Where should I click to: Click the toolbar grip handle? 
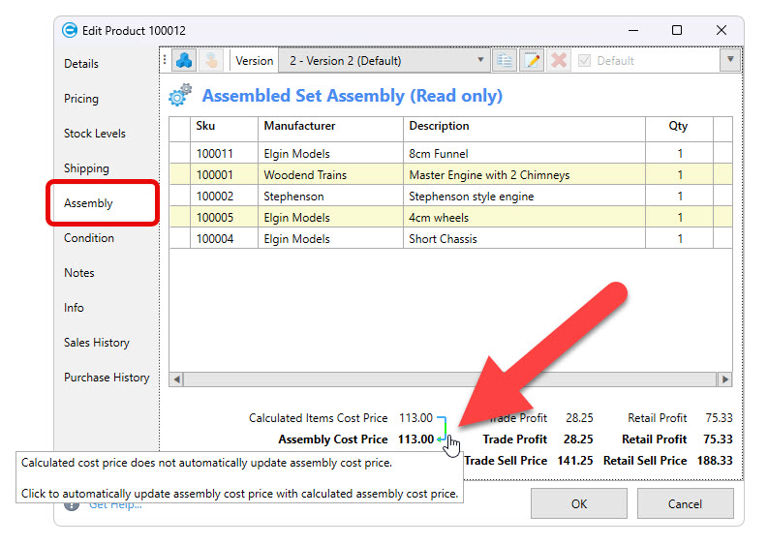(166, 60)
